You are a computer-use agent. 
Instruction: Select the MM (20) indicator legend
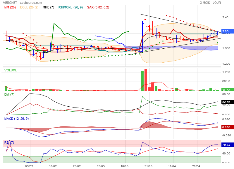pyautogui.click(x=10, y=7)
